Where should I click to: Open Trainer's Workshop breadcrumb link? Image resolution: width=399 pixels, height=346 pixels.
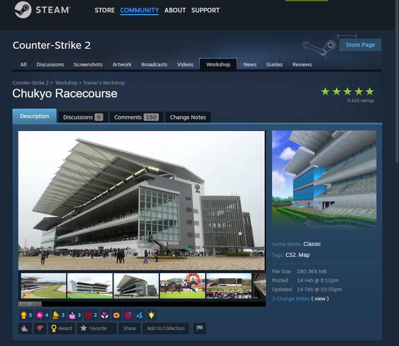pyautogui.click(x=104, y=83)
